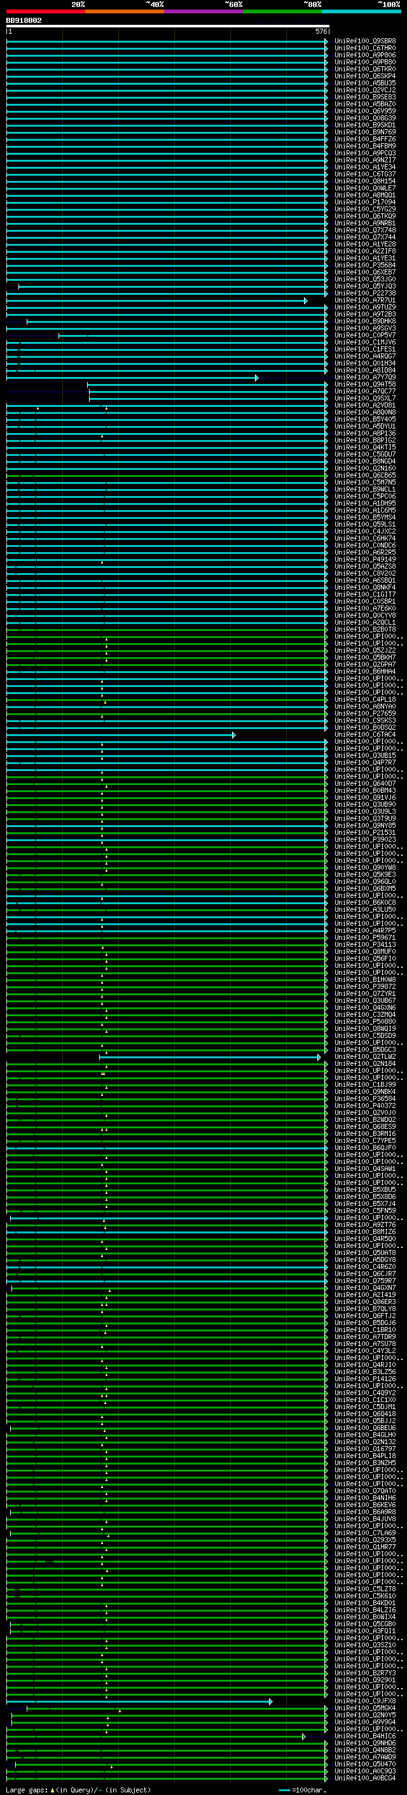Viewport: 407px width, 1795px height.
Task: Select label UniRef100_Q7X748
Action: coord(365,230)
